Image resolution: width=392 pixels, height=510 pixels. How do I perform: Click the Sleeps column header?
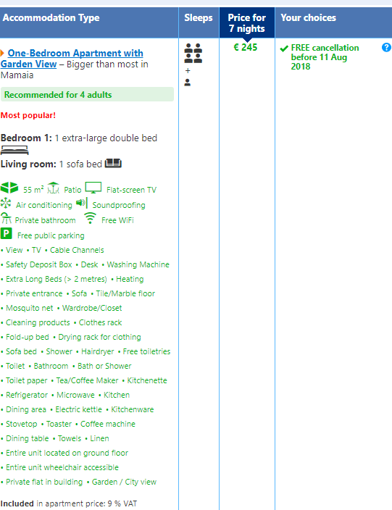[x=199, y=18]
